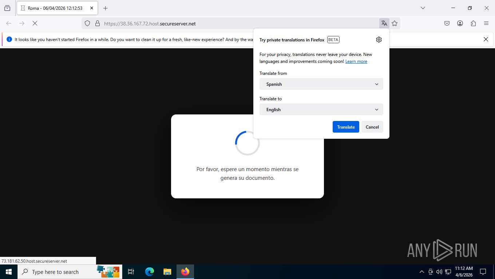This screenshot has width=495, height=279.
Task: List all tabs chevron
Action: (x=423, y=8)
